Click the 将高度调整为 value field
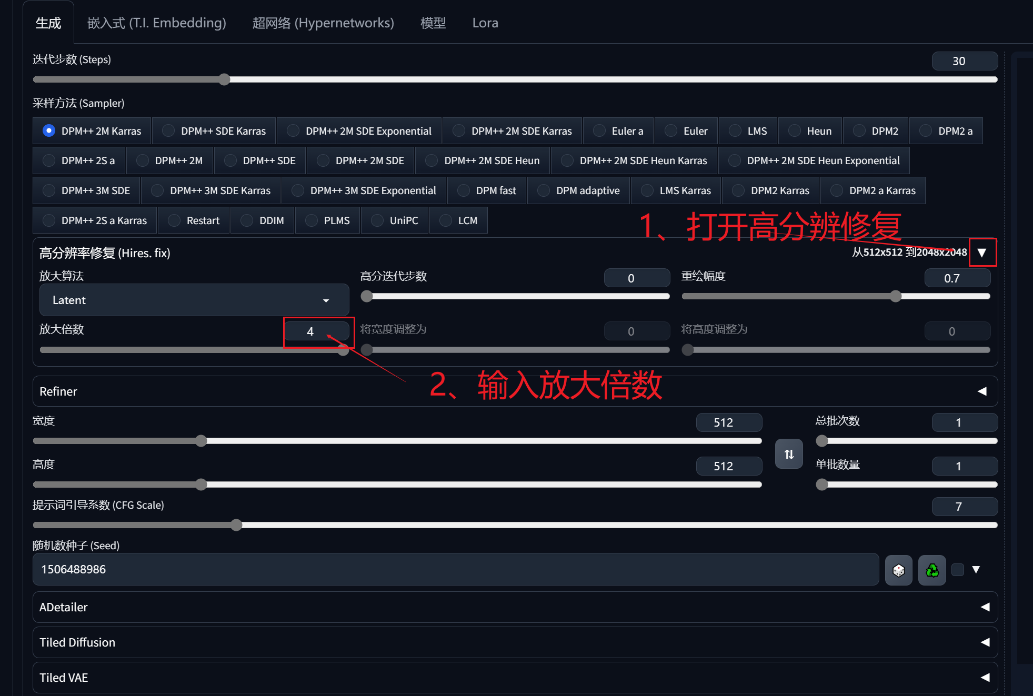Image resolution: width=1033 pixels, height=696 pixels. pos(957,331)
